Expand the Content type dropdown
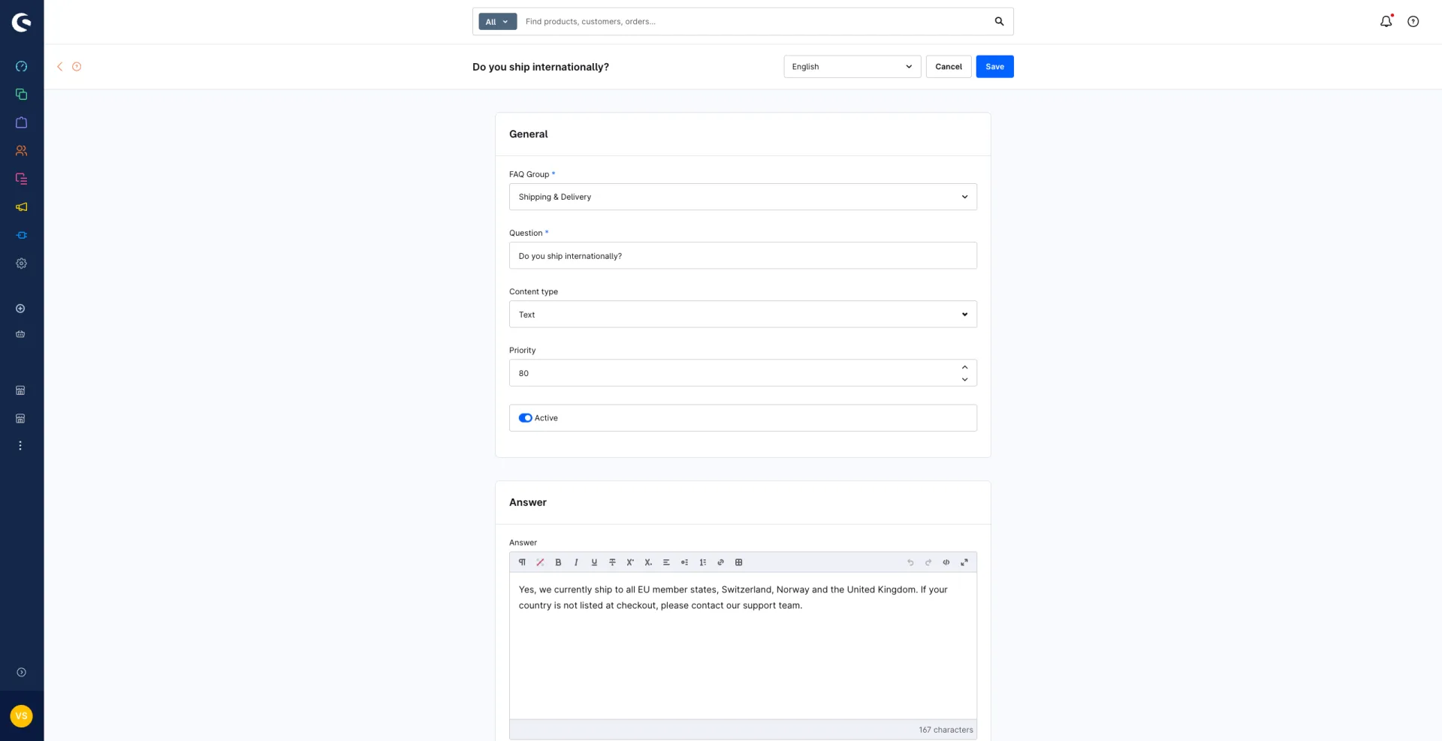 743,315
